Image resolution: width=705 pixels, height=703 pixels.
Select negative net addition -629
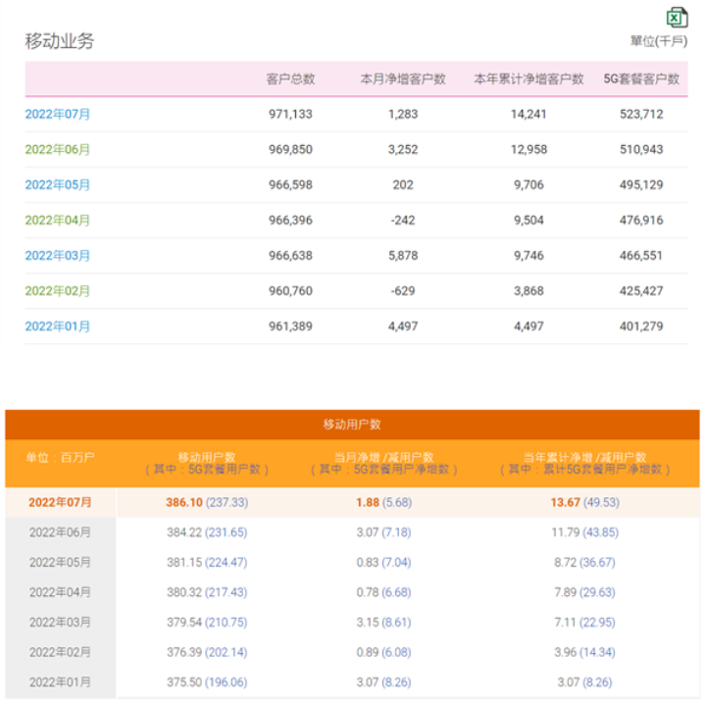(403, 291)
